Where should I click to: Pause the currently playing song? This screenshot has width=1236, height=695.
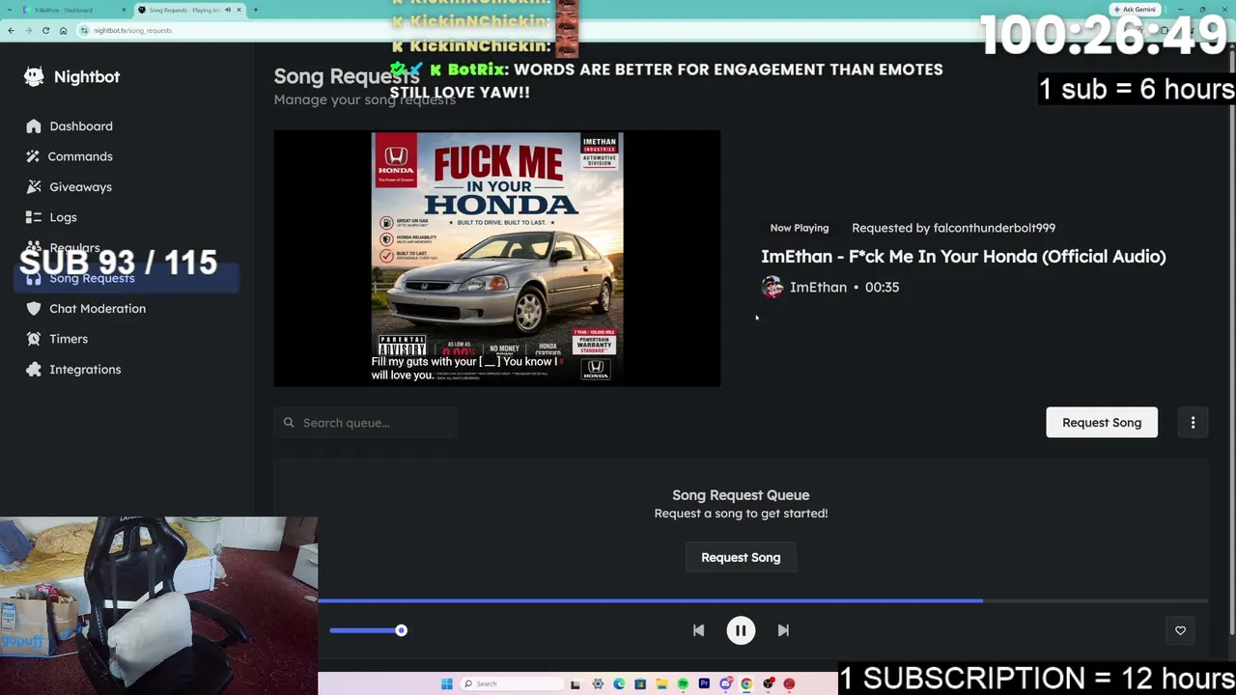(x=741, y=630)
